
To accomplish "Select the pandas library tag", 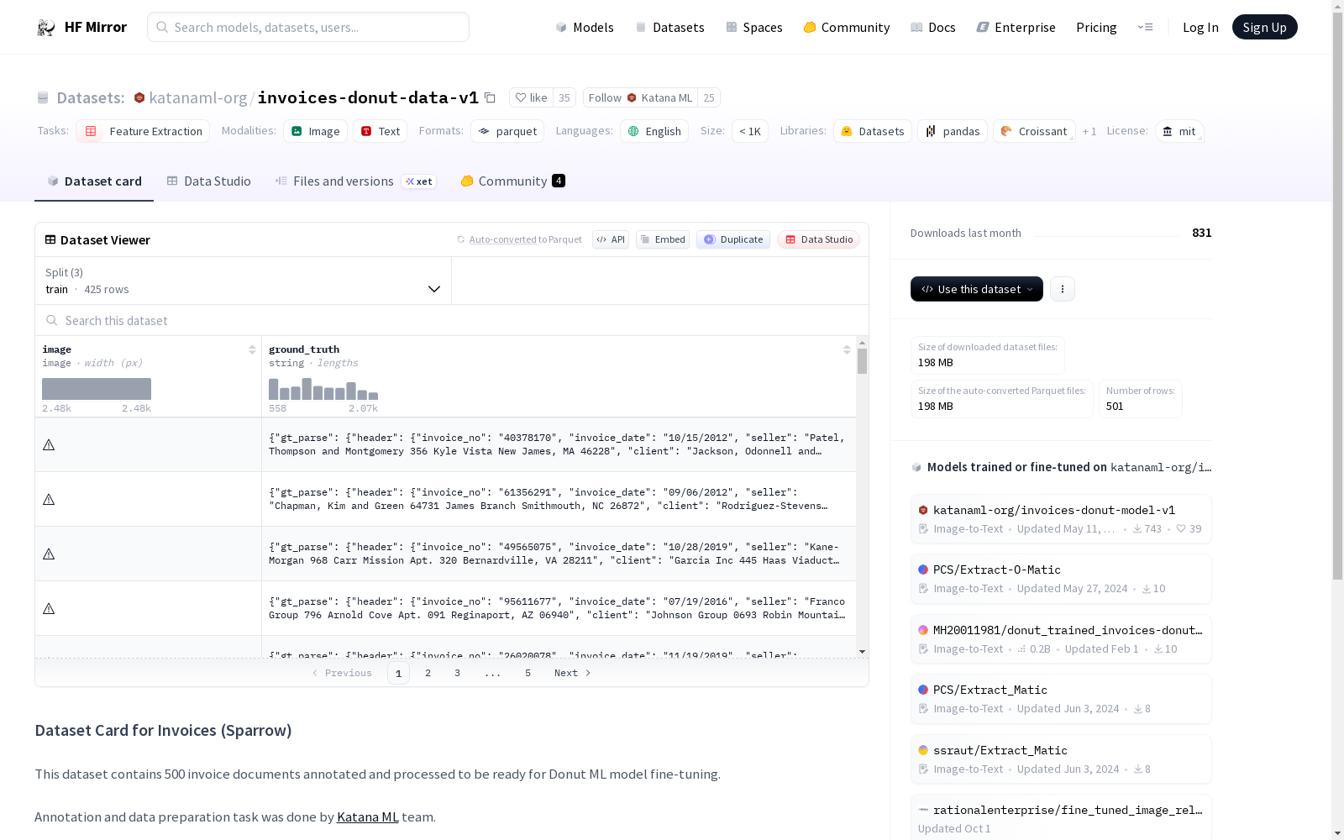I will coord(953,131).
